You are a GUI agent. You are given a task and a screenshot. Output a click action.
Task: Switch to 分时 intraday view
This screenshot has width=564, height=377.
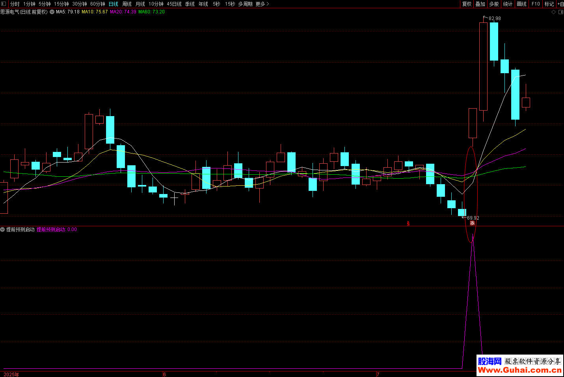tap(15, 4)
